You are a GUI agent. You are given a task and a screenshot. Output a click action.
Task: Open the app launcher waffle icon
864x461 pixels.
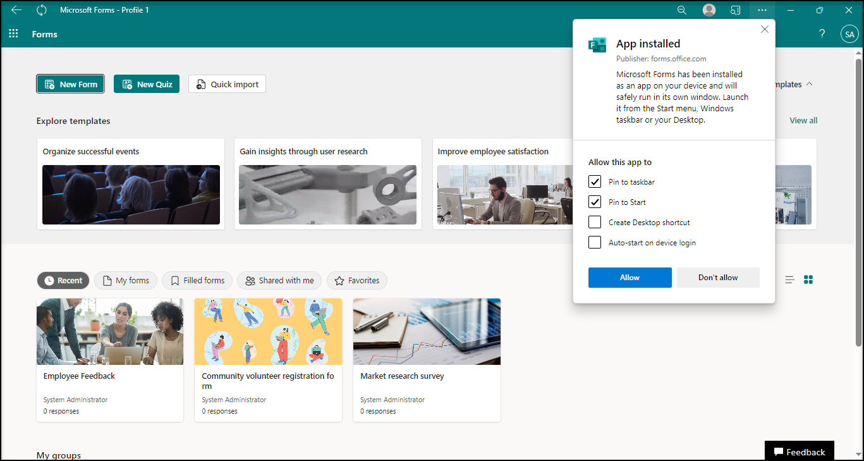[13, 34]
